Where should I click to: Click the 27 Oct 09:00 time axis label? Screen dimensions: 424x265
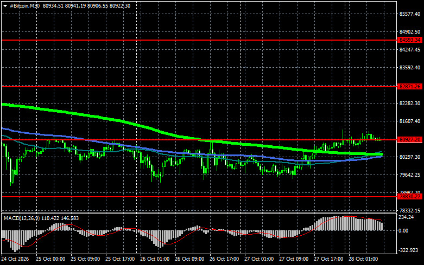(294, 259)
